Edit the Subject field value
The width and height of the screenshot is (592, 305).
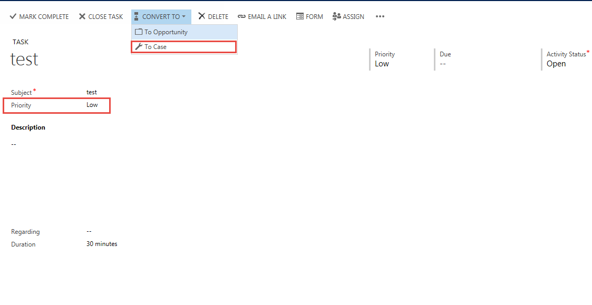92,92
